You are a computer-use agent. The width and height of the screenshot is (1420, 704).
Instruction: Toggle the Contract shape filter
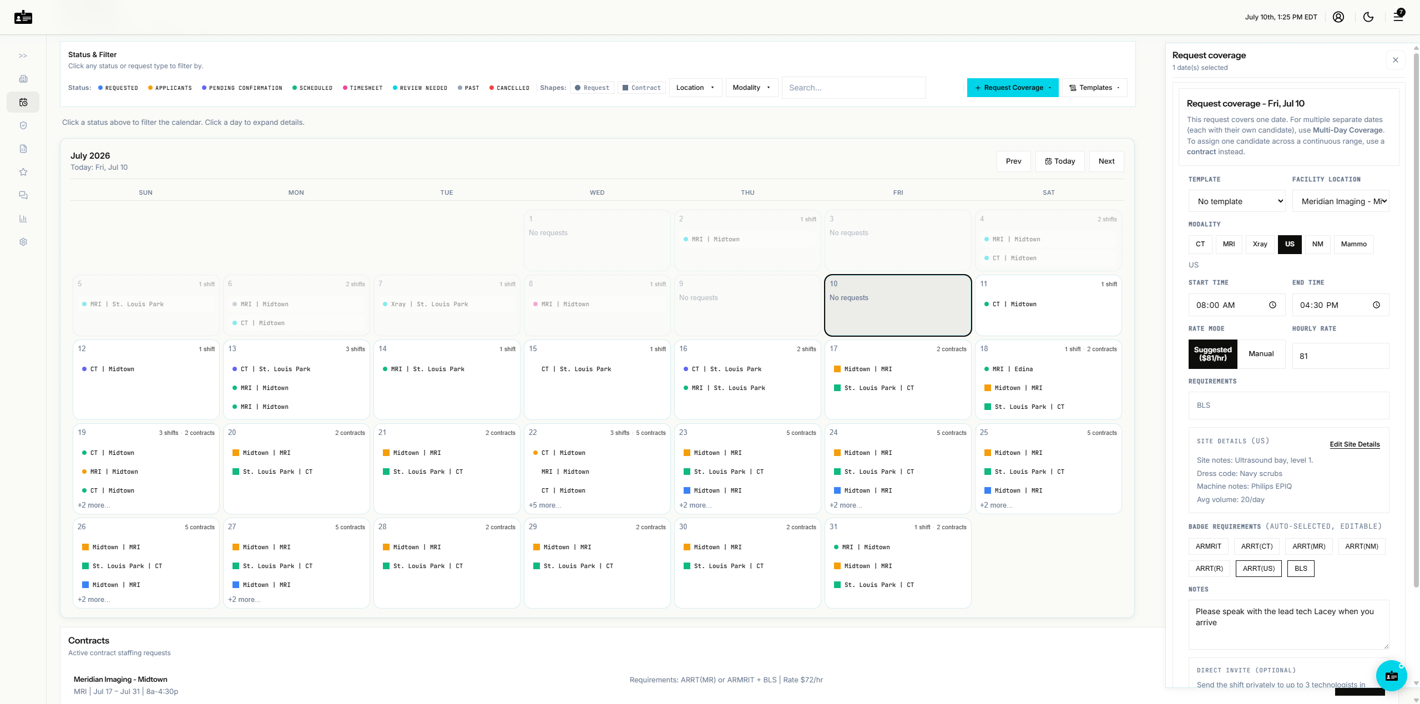coord(641,88)
